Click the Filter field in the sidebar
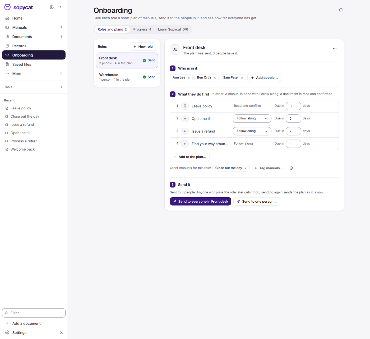The height and width of the screenshot is (339, 370). tap(34, 313)
